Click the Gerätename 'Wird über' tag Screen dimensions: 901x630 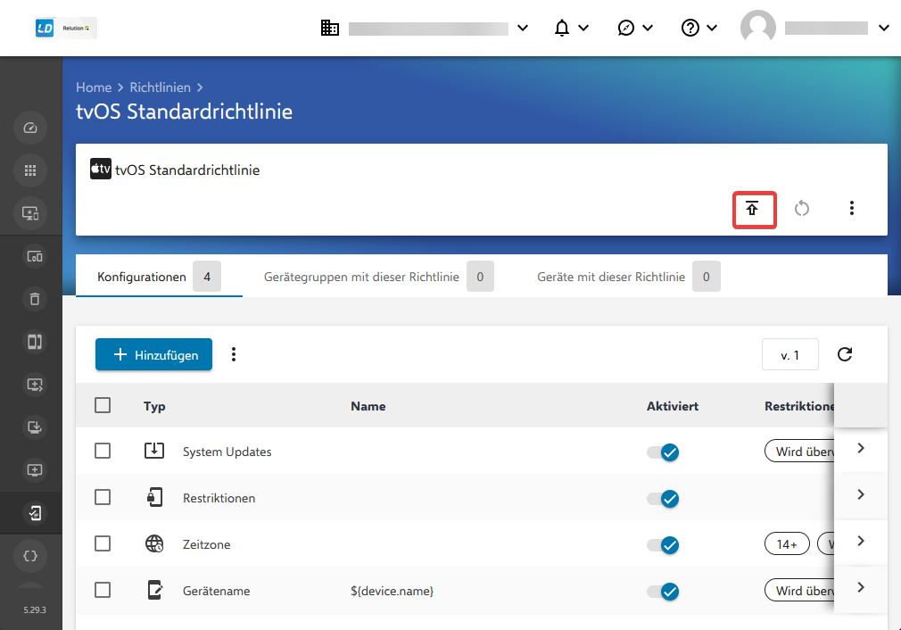(799, 591)
